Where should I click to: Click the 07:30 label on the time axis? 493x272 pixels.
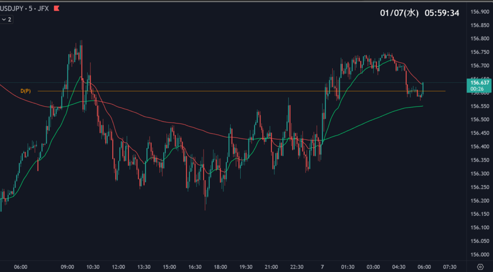click(449, 267)
